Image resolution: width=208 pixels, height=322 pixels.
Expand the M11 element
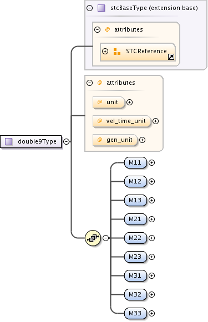click(151, 162)
